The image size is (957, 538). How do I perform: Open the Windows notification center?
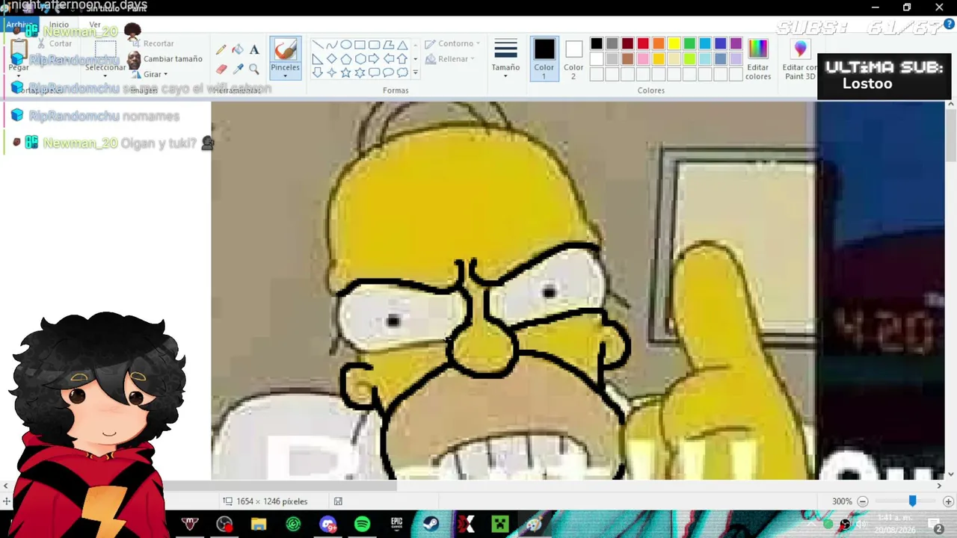pyautogui.click(x=935, y=525)
